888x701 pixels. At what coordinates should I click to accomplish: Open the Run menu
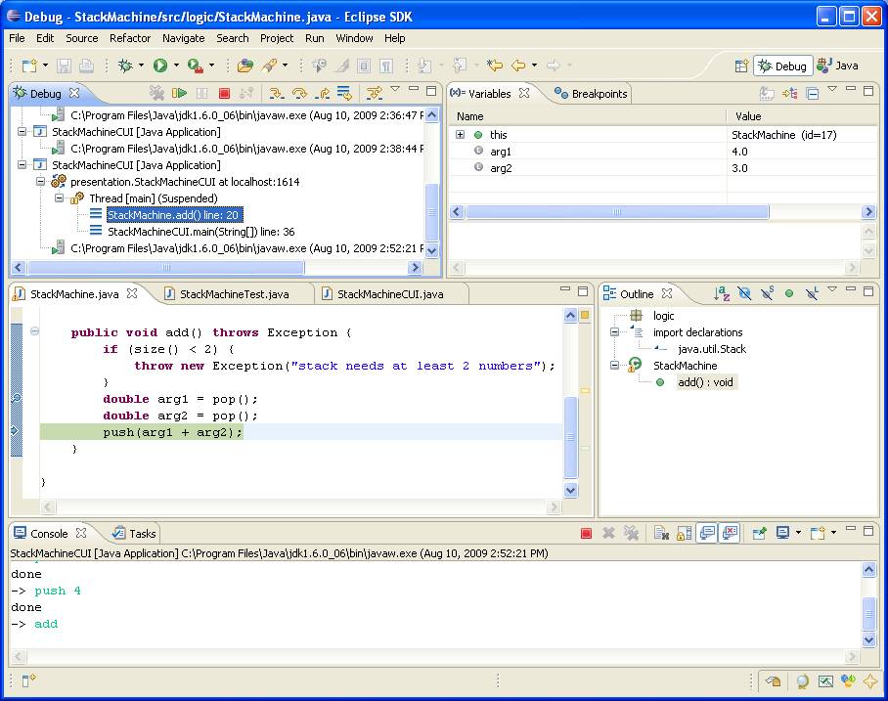(314, 38)
